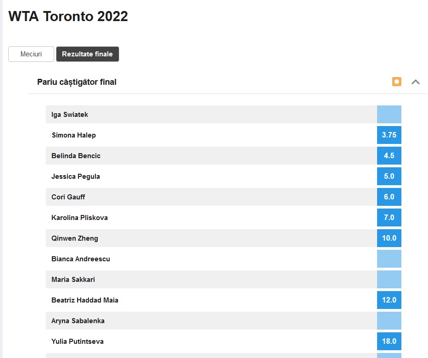Collapse the Pariu câștigător final section
The height and width of the screenshot is (358, 428).
pyautogui.click(x=416, y=82)
